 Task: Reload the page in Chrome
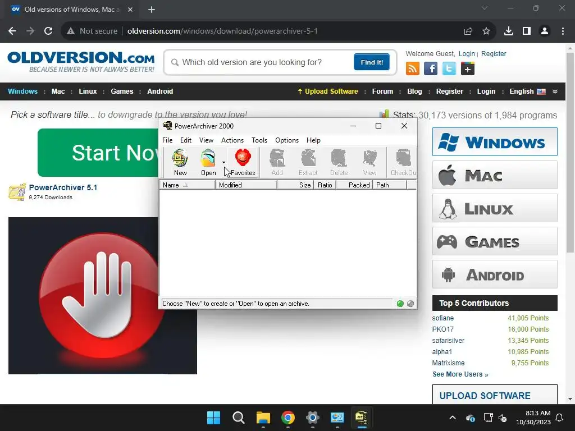click(x=48, y=31)
